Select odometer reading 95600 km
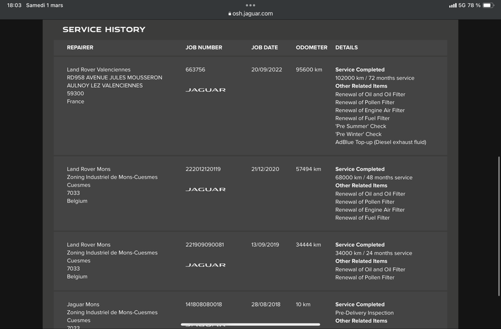The image size is (501, 329). (309, 70)
